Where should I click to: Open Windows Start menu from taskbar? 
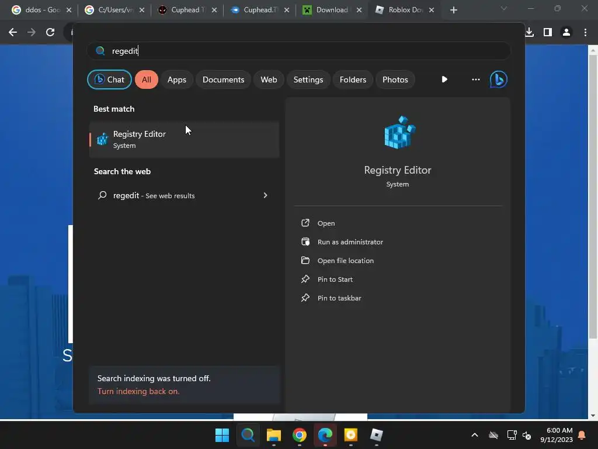(x=222, y=435)
